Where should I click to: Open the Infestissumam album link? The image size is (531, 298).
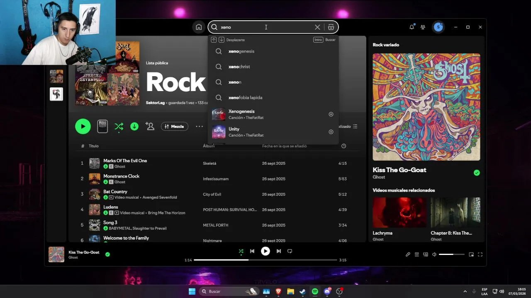[216, 179]
